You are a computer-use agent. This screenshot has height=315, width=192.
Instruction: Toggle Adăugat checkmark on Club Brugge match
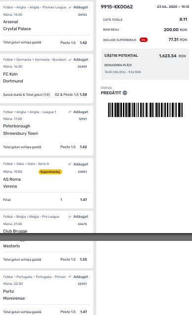click(x=78, y=217)
